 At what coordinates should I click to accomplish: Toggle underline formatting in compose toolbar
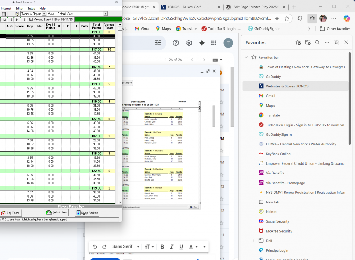[x=181, y=247]
